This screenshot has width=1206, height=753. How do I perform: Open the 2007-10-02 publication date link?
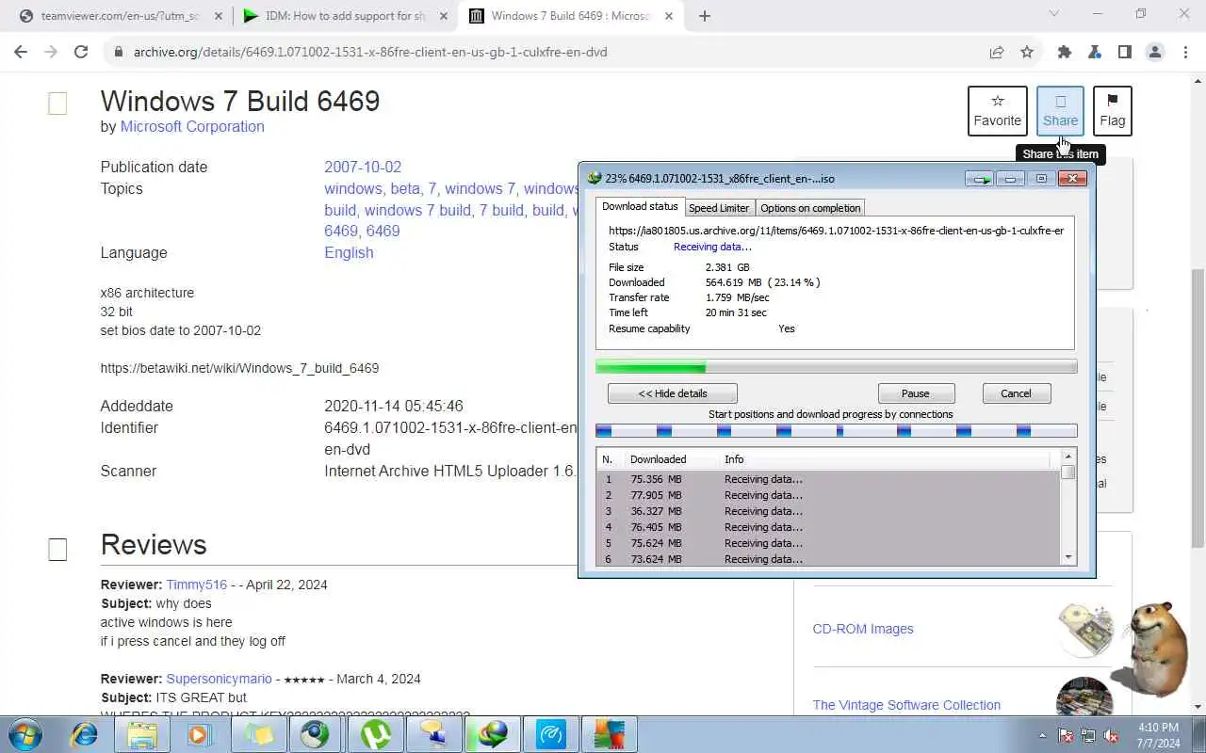pos(363,167)
